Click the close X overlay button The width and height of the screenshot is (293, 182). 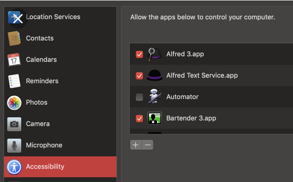click(x=18, y=19)
